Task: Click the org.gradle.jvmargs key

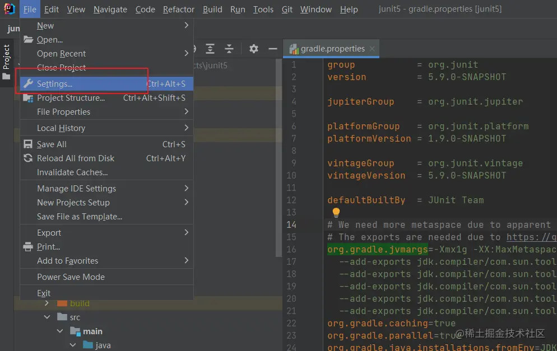Action: click(x=378, y=250)
